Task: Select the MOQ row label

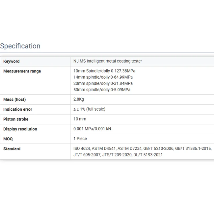Action: (x=8, y=139)
